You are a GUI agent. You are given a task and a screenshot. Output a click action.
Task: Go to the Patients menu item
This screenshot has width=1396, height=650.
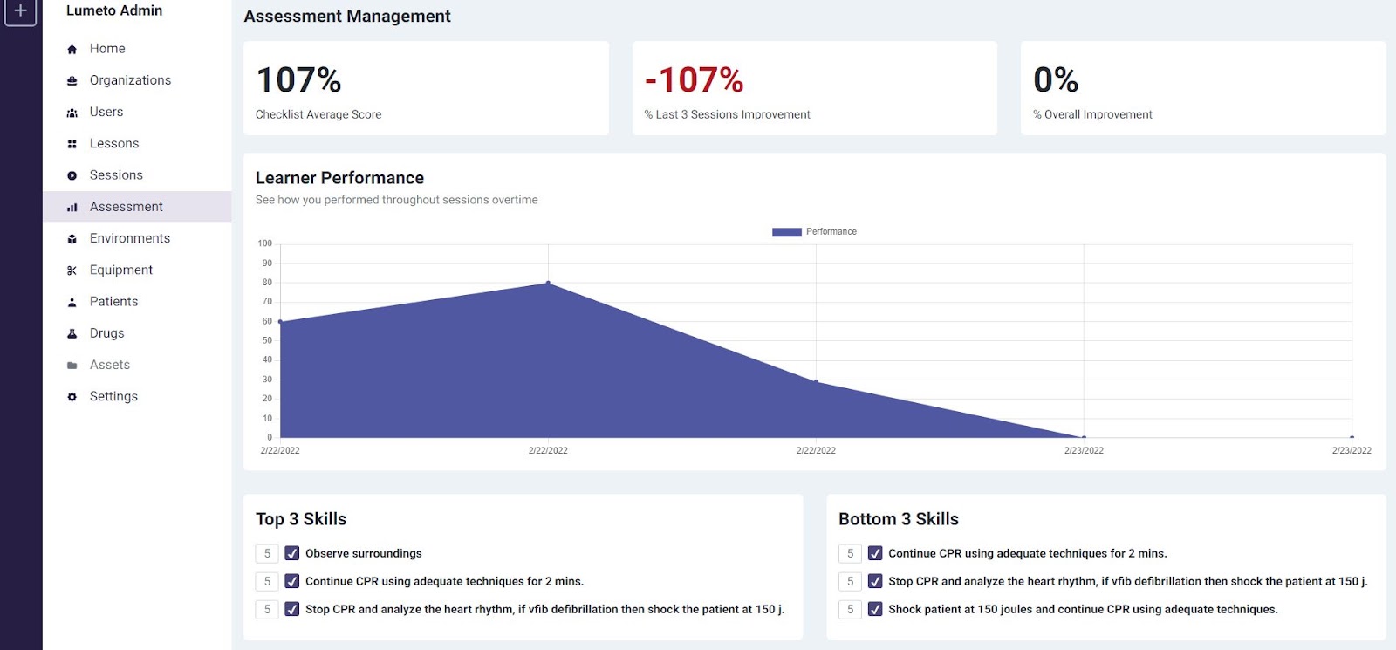click(113, 302)
